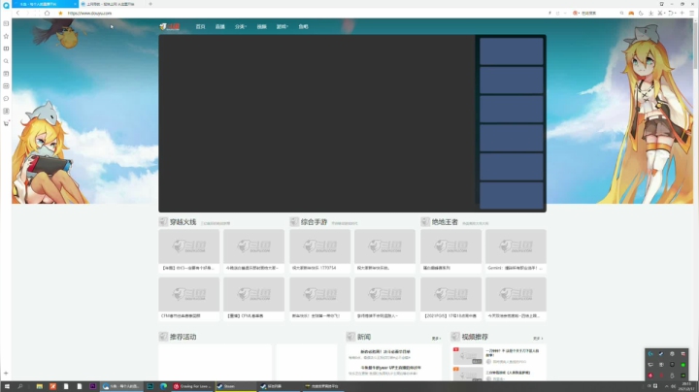
Task: Launch the scissors screenshot tool
Action: point(660,14)
